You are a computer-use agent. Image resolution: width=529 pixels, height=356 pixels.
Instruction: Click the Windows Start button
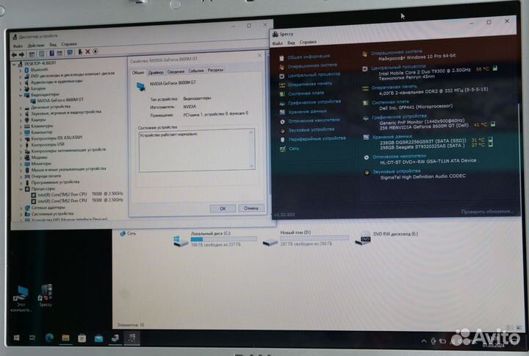point(16,338)
